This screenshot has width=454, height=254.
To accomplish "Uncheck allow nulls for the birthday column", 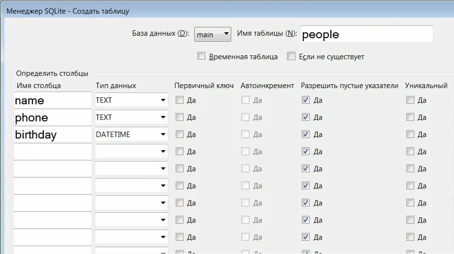I will click(306, 135).
